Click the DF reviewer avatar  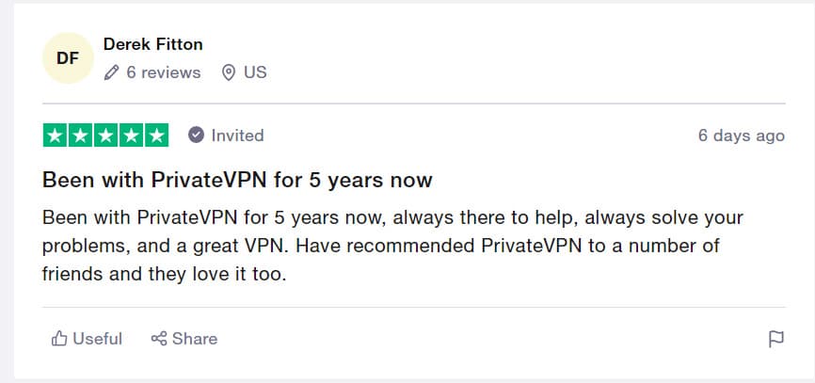click(x=68, y=58)
